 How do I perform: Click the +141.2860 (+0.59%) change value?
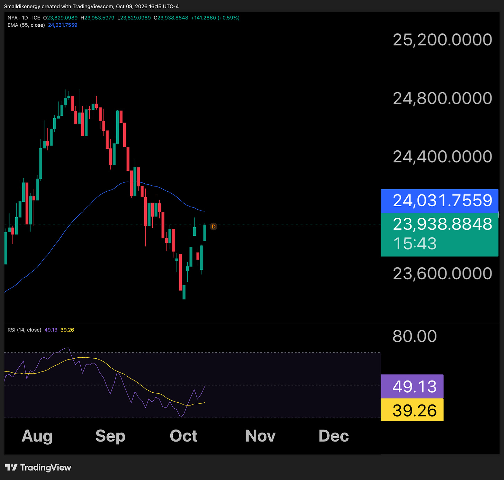(x=215, y=18)
